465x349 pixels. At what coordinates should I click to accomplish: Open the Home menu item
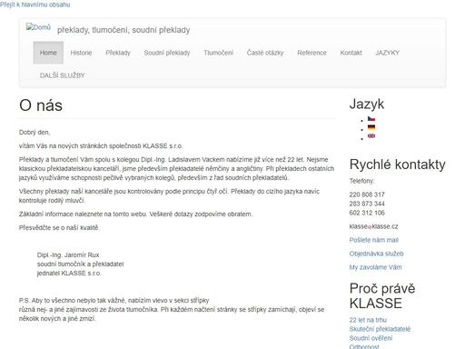coord(48,53)
